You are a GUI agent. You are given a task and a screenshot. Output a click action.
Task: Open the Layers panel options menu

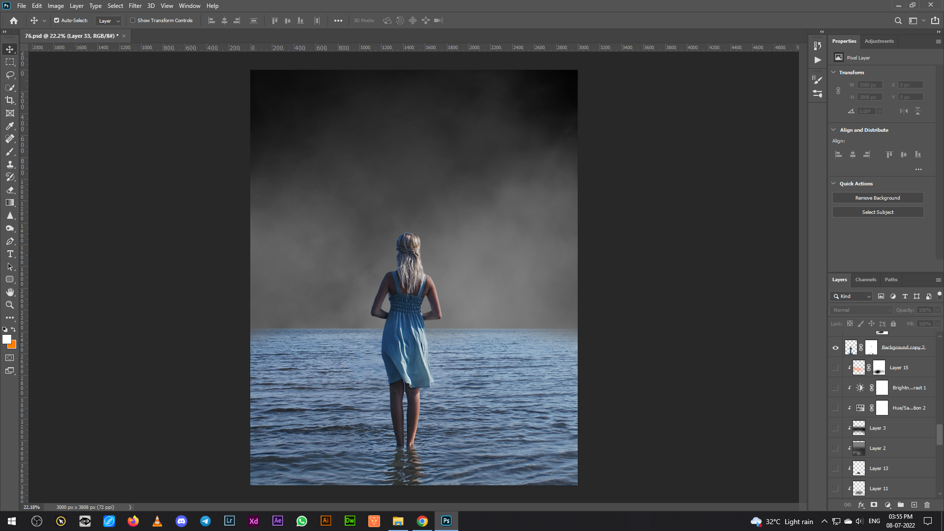(x=938, y=280)
